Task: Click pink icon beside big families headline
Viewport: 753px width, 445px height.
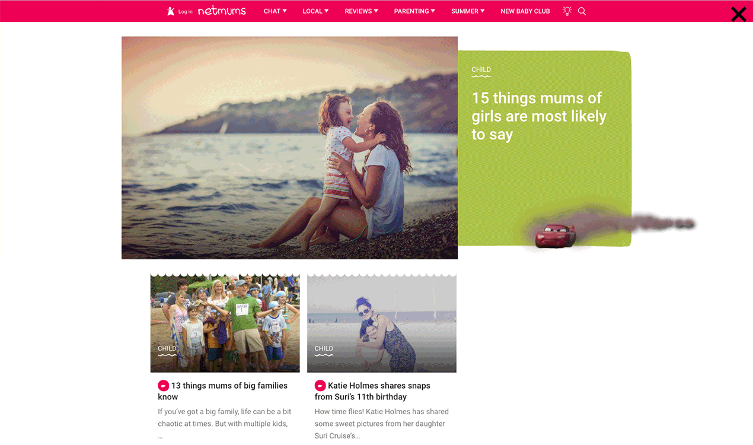Action: [163, 386]
